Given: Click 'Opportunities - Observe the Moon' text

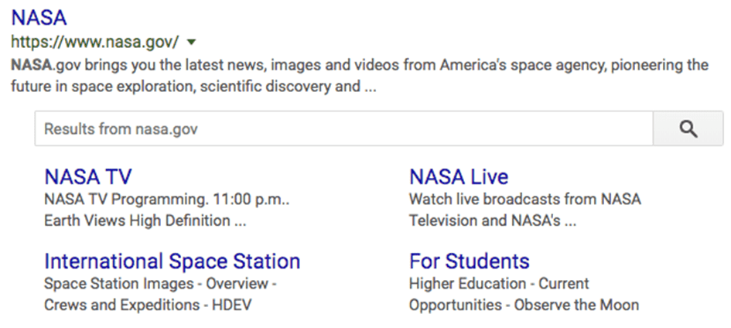Looking at the screenshot, I should click(x=524, y=306).
